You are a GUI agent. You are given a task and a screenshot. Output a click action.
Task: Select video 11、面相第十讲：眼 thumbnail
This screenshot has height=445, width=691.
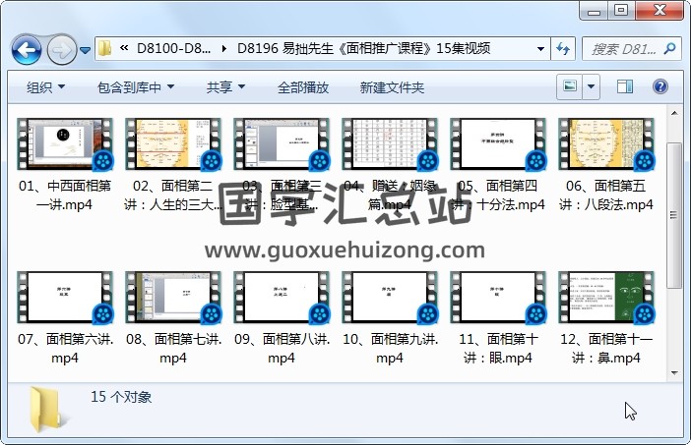[x=498, y=298]
